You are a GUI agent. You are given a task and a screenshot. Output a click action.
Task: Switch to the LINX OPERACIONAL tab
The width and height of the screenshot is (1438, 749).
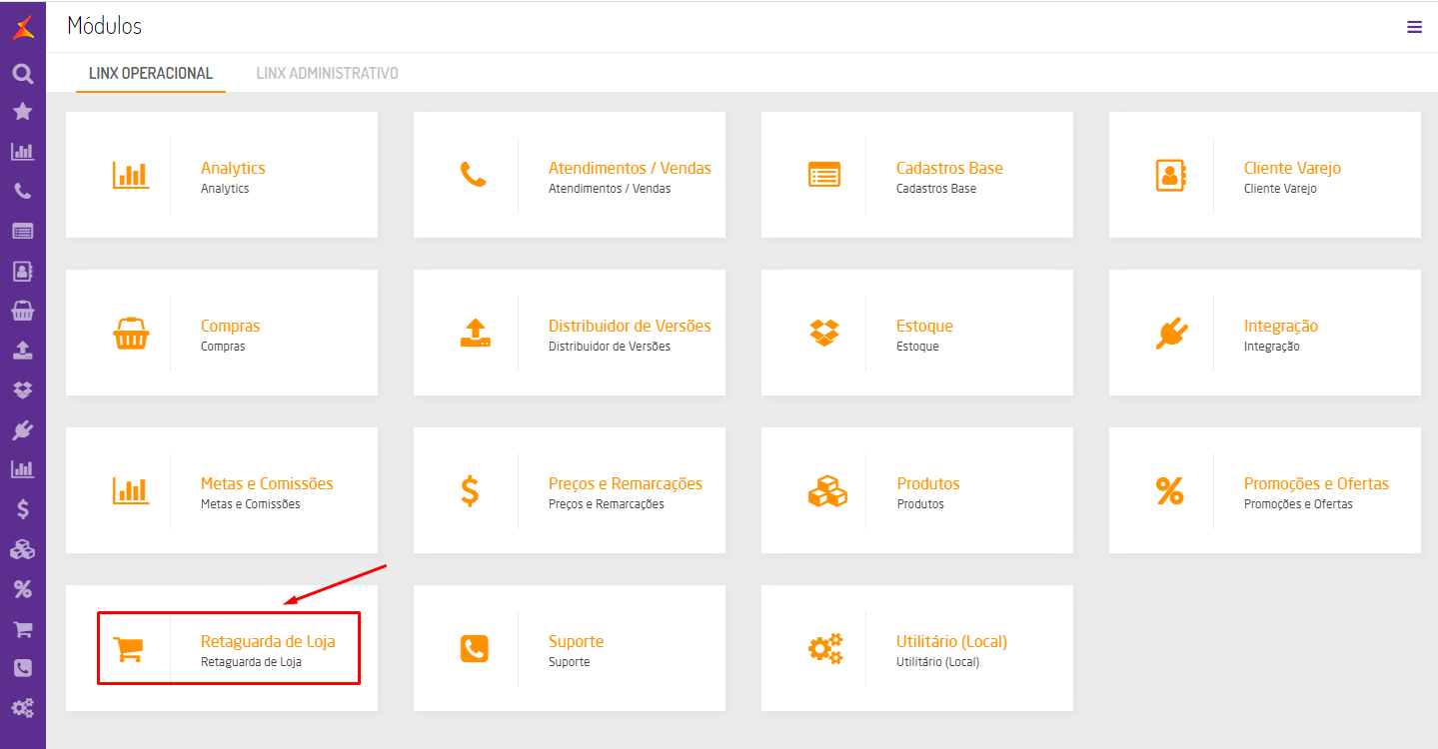(151, 73)
